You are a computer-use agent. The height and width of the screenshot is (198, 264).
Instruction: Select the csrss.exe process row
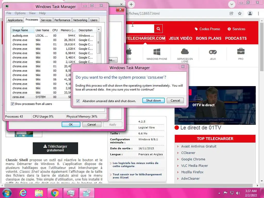pyautogui.click(x=41, y=97)
